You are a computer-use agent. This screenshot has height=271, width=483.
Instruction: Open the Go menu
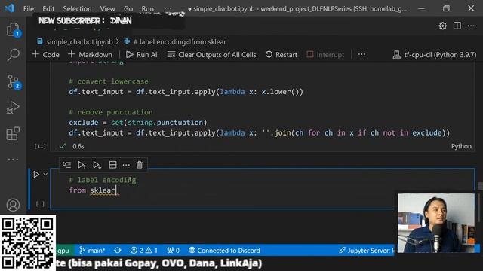(128, 8)
